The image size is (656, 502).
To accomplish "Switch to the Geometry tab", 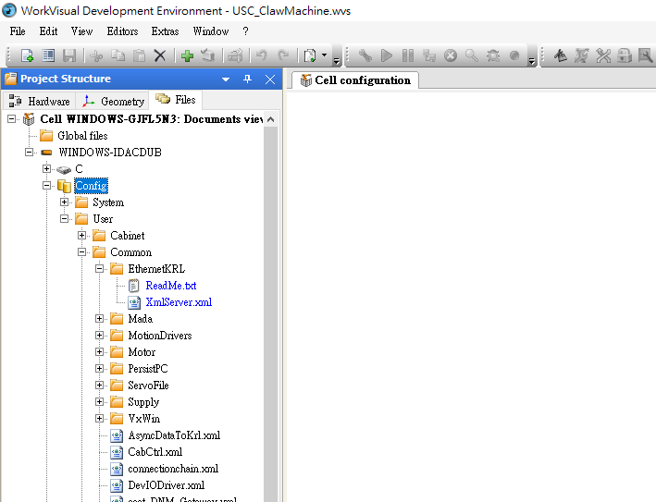I will [x=113, y=101].
